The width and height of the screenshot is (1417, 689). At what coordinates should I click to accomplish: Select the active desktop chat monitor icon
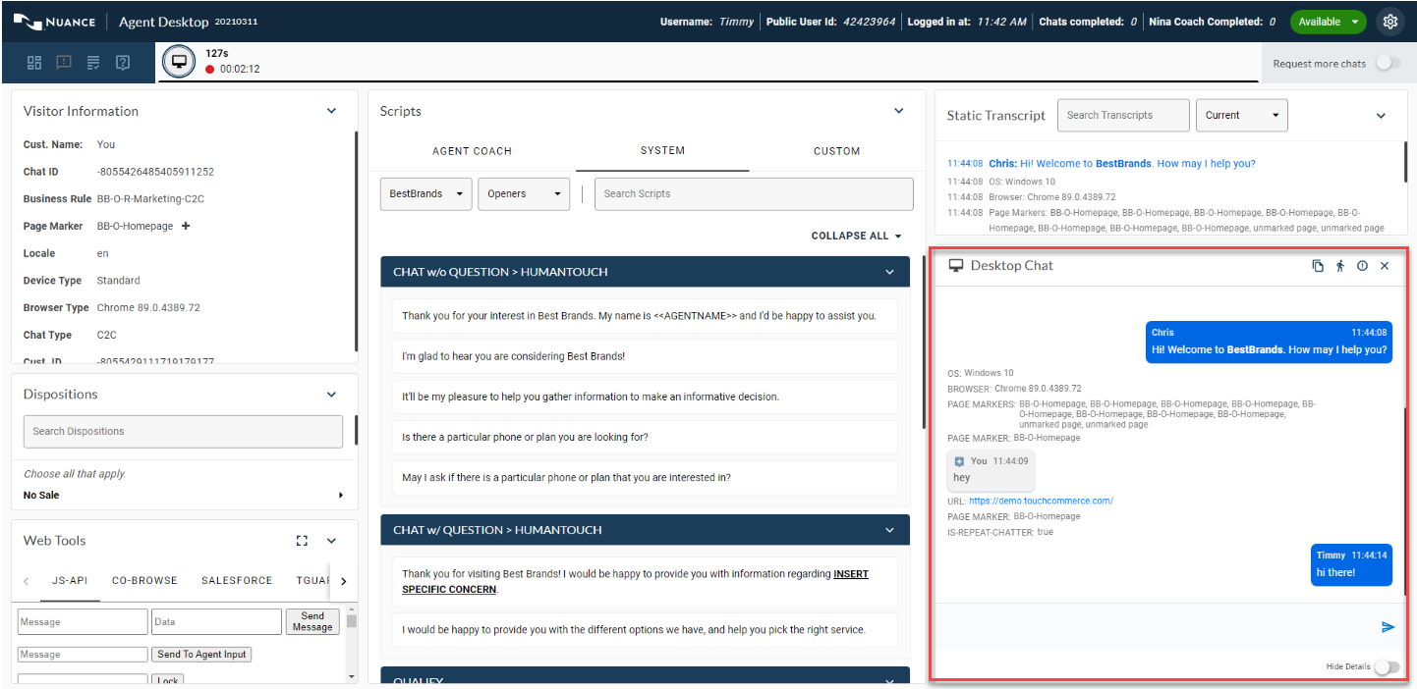pyautogui.click(x=179, y=62)
